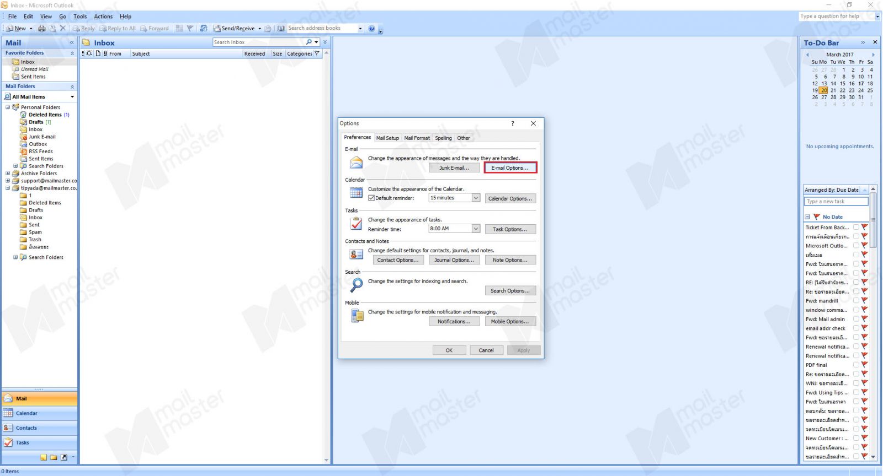
Task: Go to next month in To-Do calendar
Action: pos(873,55)
